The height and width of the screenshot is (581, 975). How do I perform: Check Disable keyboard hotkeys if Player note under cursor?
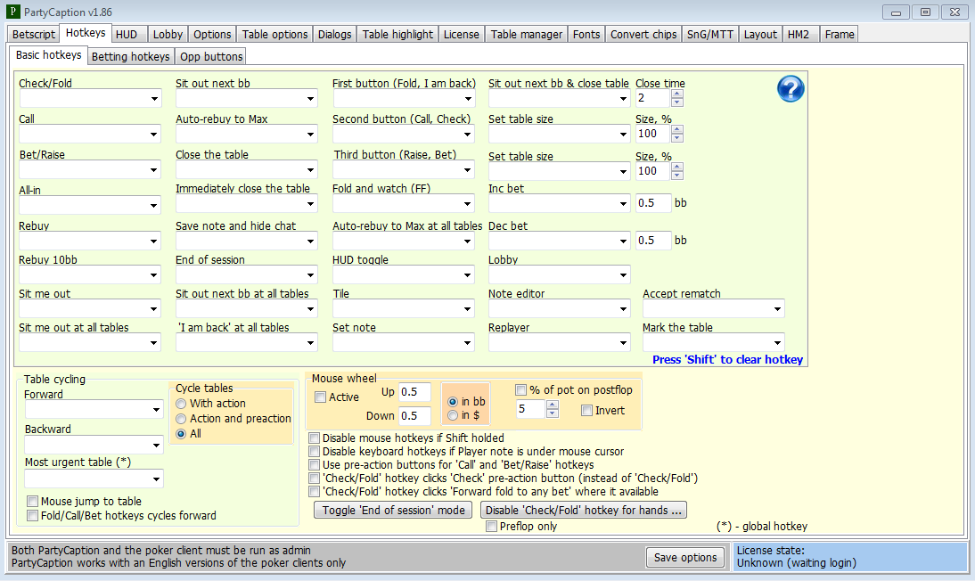tap(315, 452)
